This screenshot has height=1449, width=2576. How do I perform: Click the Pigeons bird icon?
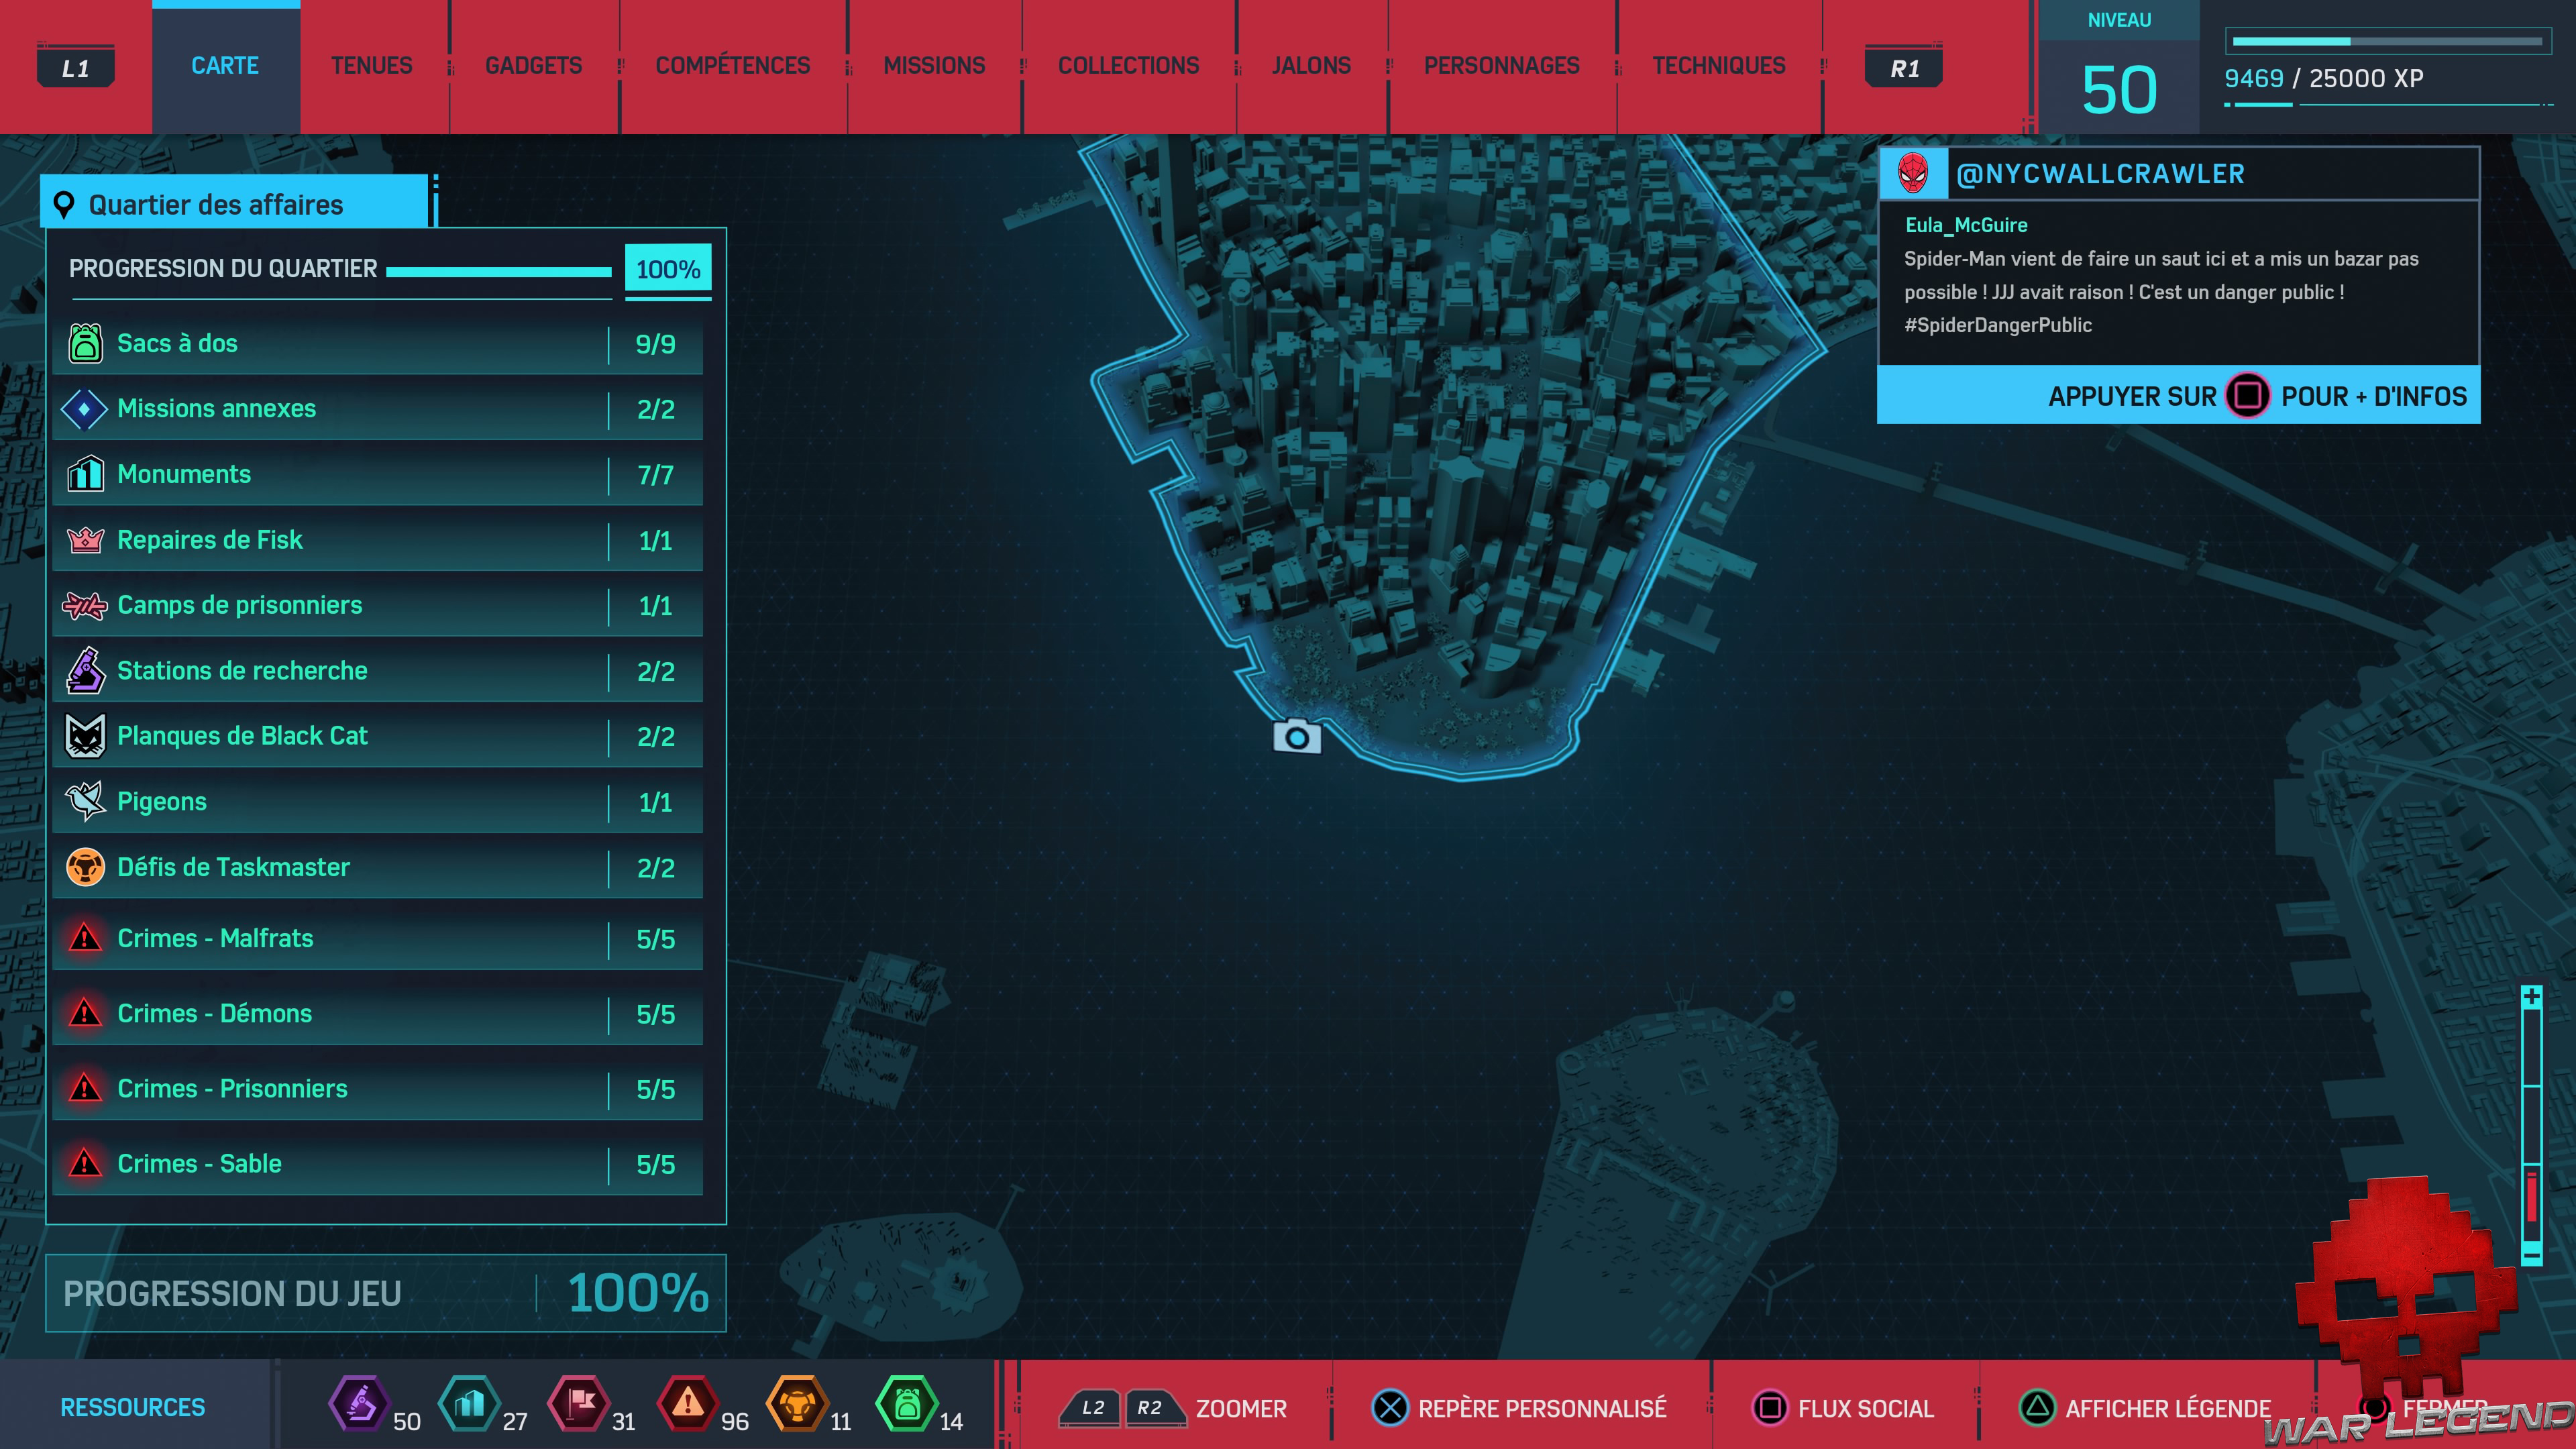coord(85,801)
